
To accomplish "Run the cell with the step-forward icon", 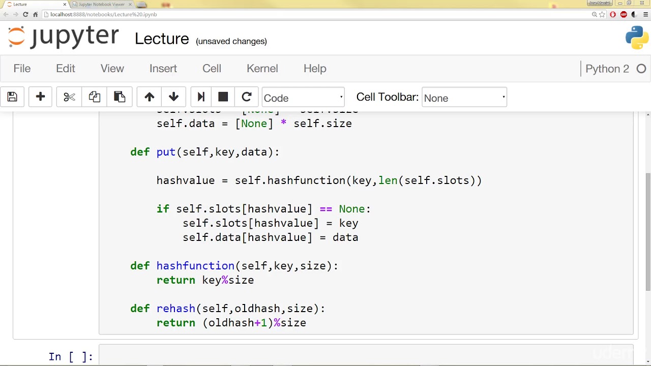I will pyautogui.click(x=201, y=97).
